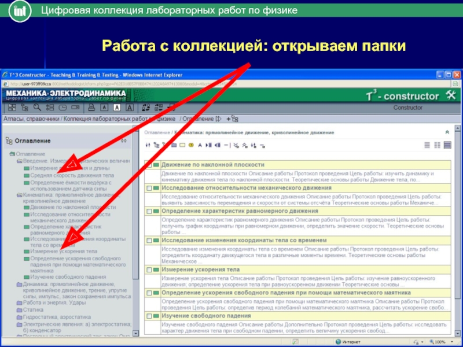This screenshot has width=463, height=347.
Task: Click Оглавление breadcrumb in the content header
Action: [157, 132]
